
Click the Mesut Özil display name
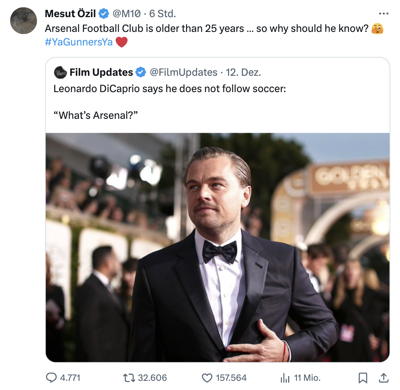click(70, 14)
